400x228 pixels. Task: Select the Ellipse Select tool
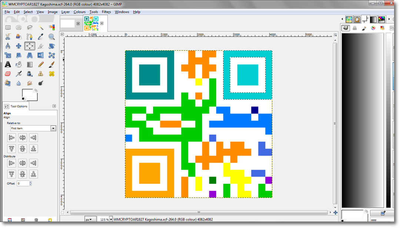click(19, 27)
